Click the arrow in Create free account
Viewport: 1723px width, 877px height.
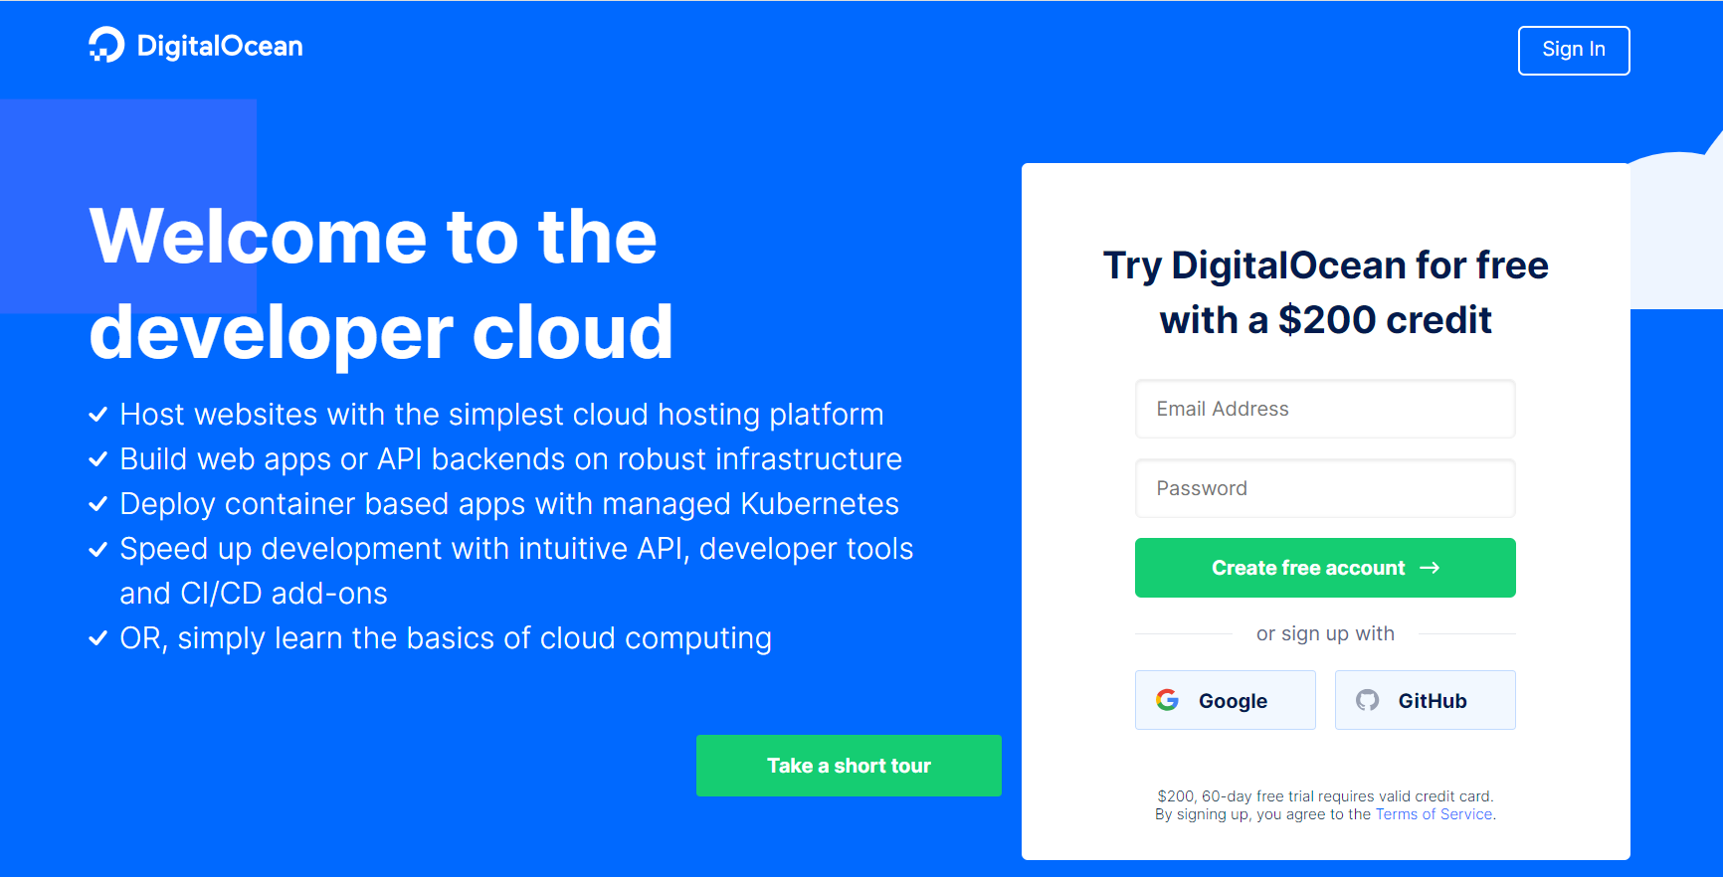1430,568
